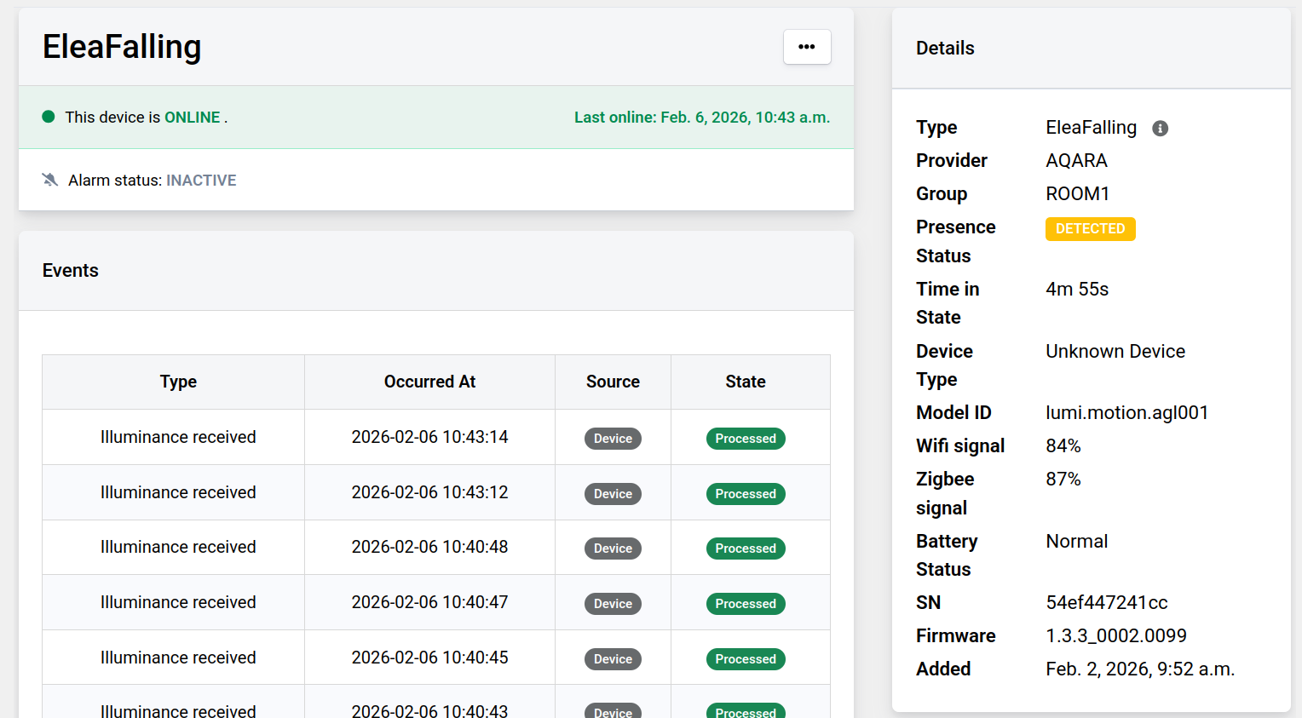The height and width of the screenshot is (718, 1302).
Task: Click the ONLINE status text
Action: coord(193,118)
